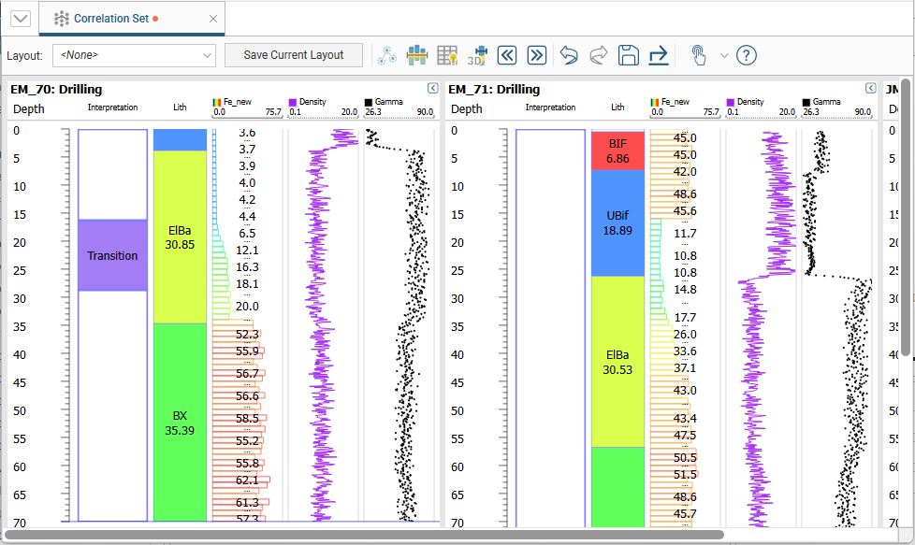The image size is (915, 545).
Task: Expand the arrow next to the pointer tool
Action: coord(723,55)
